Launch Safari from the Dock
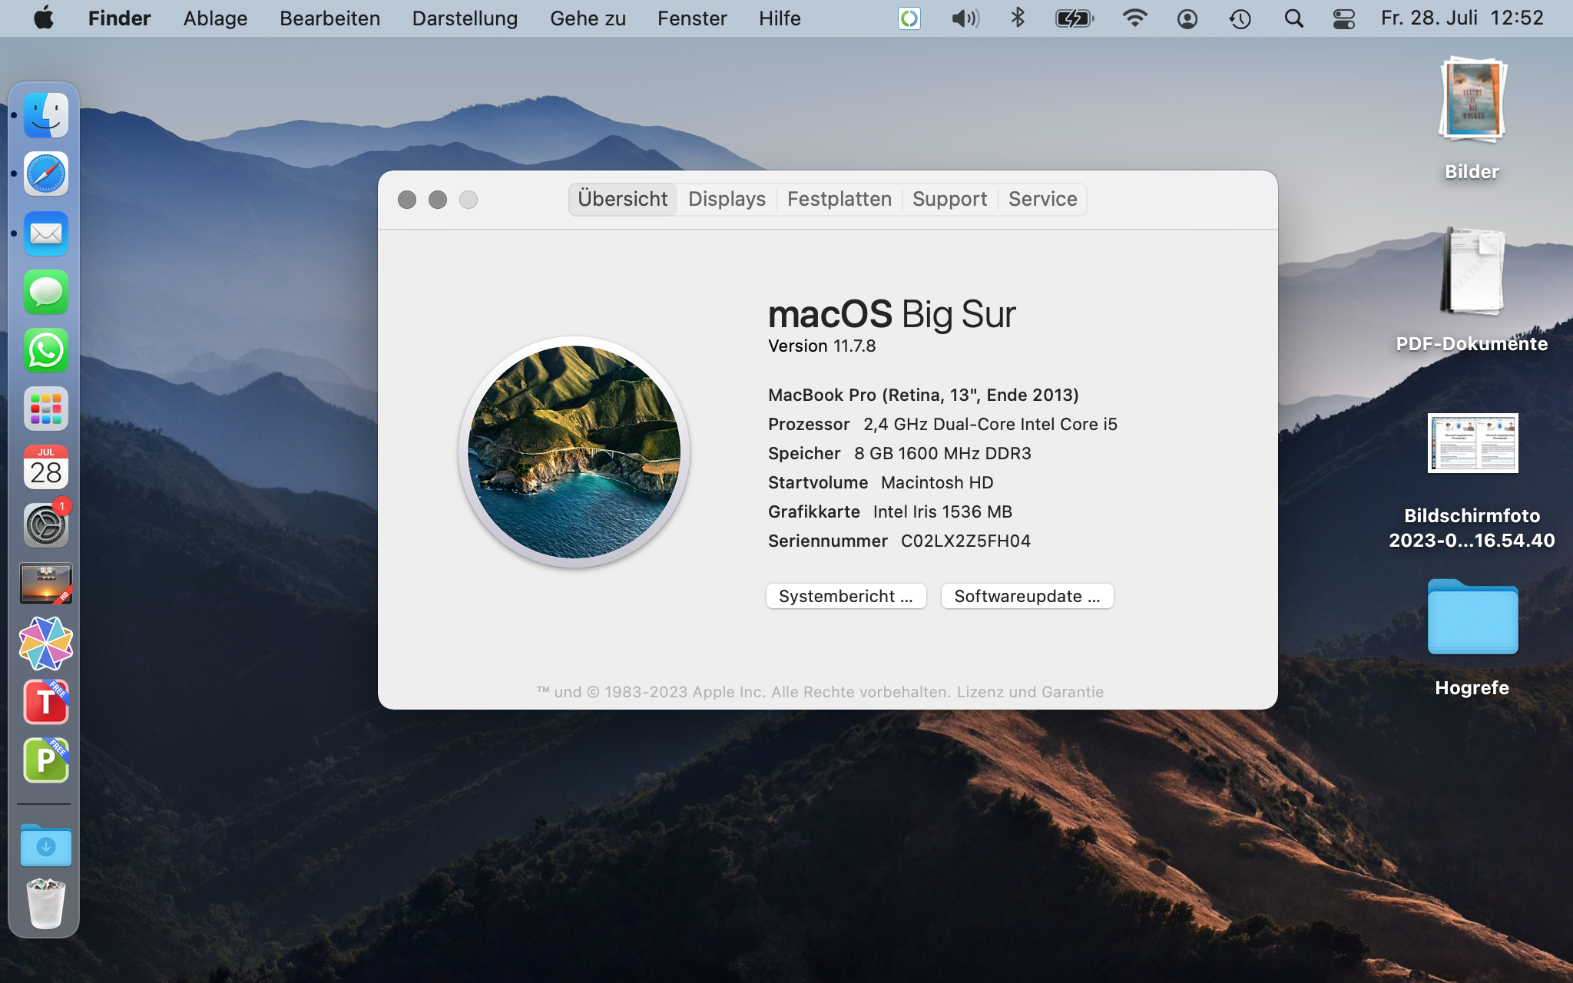This screenshot has width=1573, height=983. [46, 174]
